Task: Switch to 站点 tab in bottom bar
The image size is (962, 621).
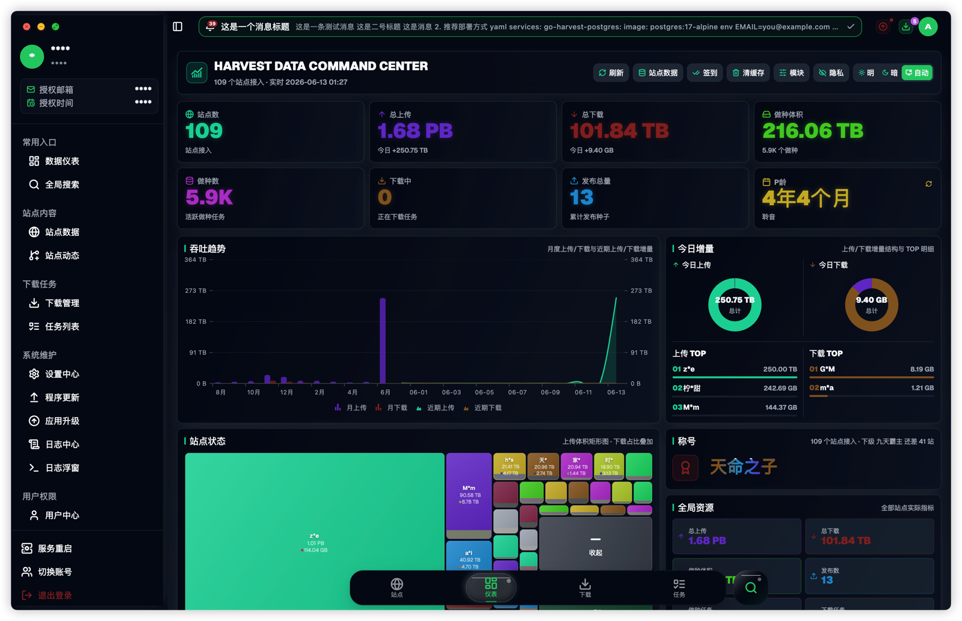Action: pos(397,587)
